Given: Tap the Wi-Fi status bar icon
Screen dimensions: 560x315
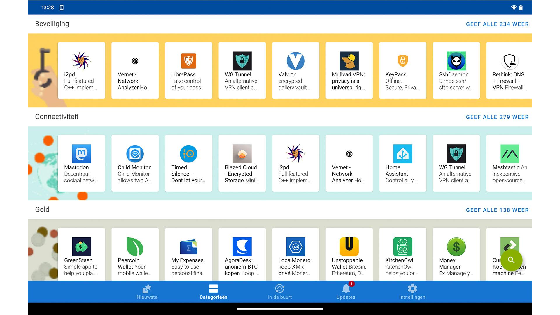Looking at the screenshot, I should [x=514, y=8].
